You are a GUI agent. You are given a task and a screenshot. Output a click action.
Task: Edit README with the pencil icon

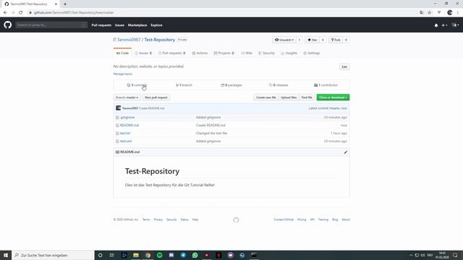pyautogui.click(x=346, y=152)
